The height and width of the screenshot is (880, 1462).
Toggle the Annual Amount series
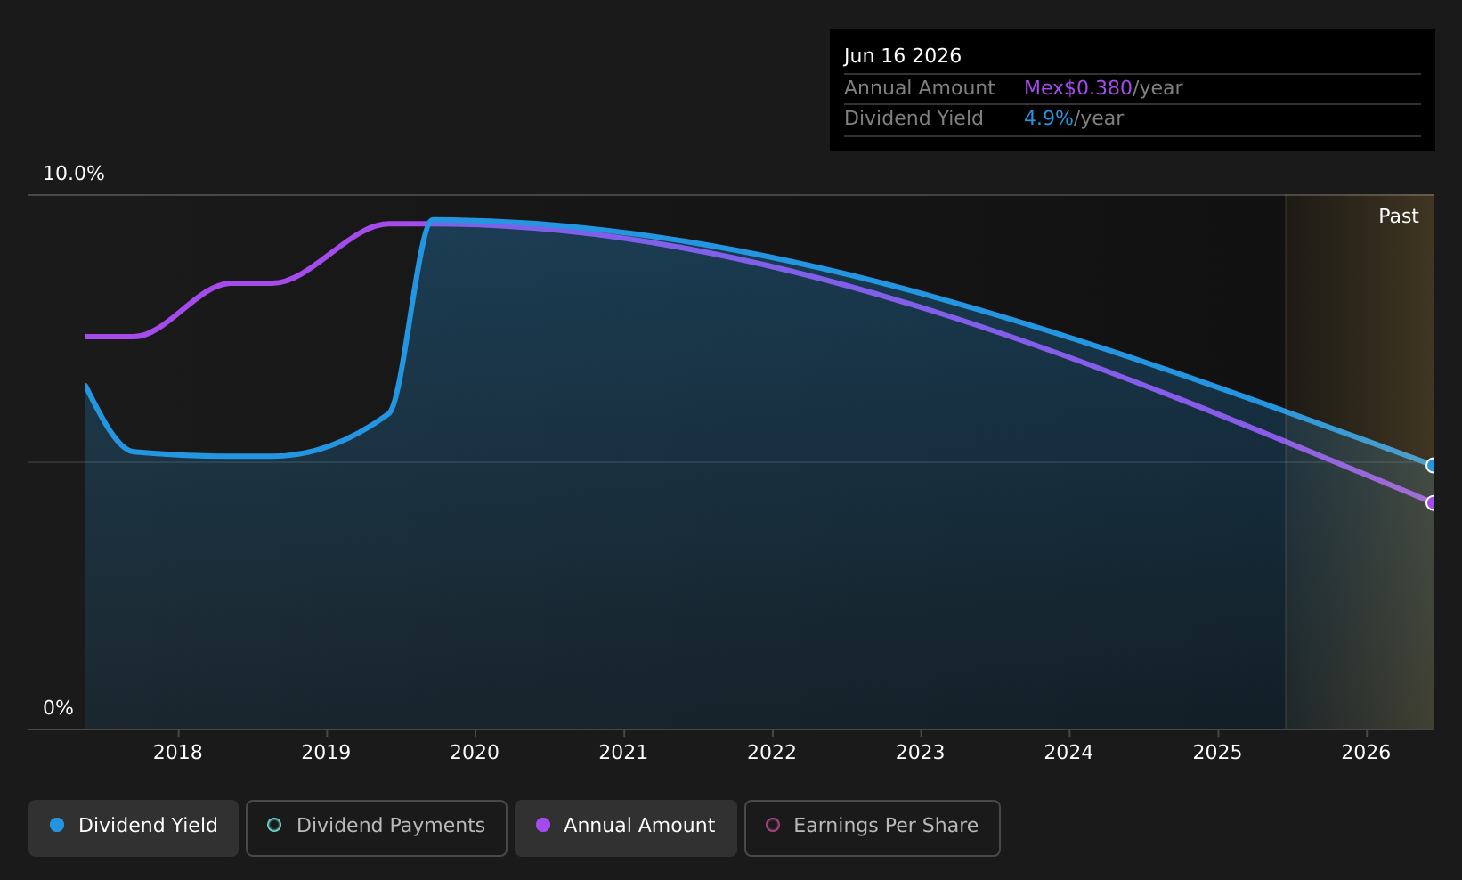[625, 827]
